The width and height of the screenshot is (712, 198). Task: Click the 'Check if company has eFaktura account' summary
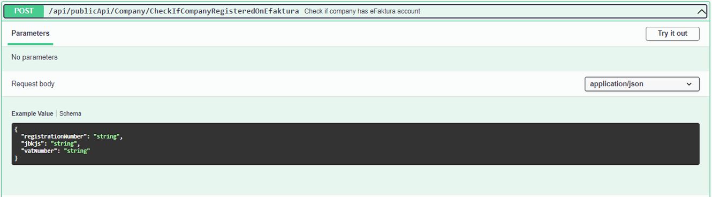tap(362, 11)
